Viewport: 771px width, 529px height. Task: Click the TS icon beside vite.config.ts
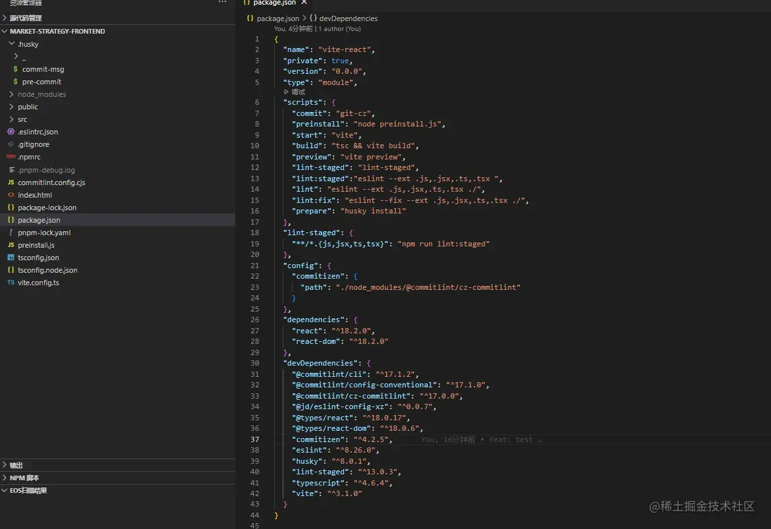[x=11, y=282]
